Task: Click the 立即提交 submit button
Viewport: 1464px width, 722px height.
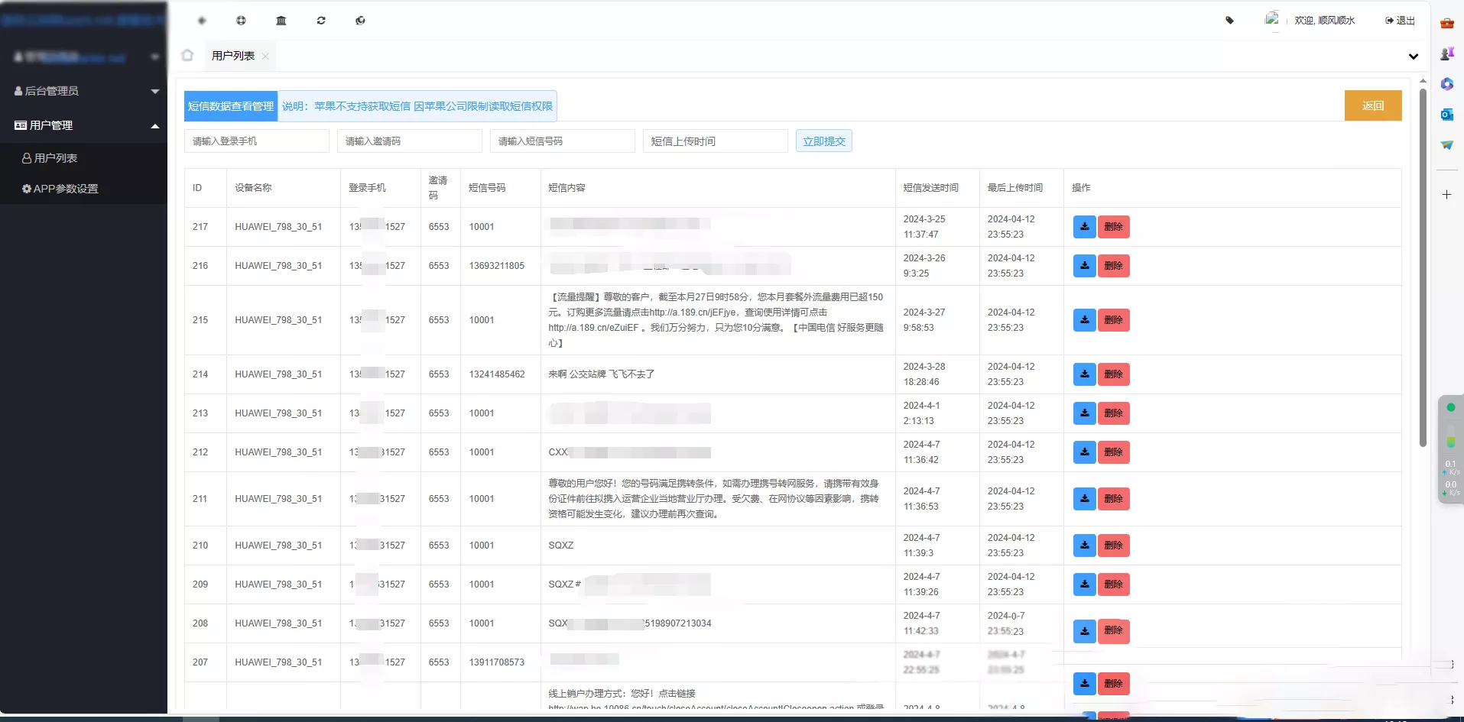Action: [x=823, y=141]
